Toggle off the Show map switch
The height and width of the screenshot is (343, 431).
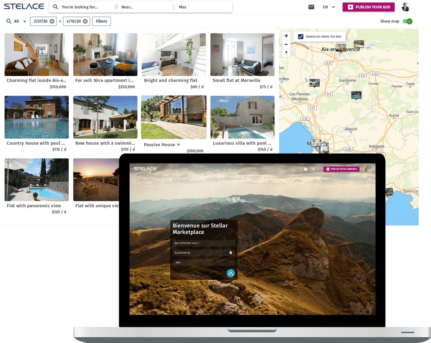tap(408, 21)
